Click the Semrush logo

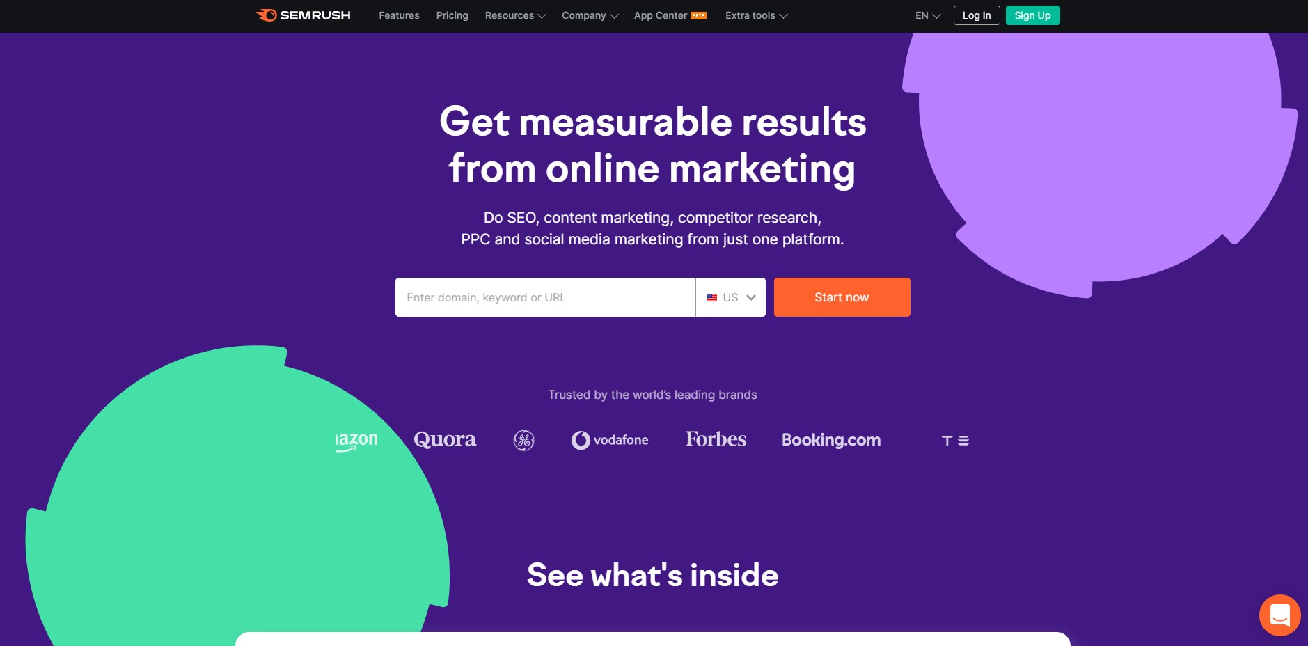(x=304, y=15)
